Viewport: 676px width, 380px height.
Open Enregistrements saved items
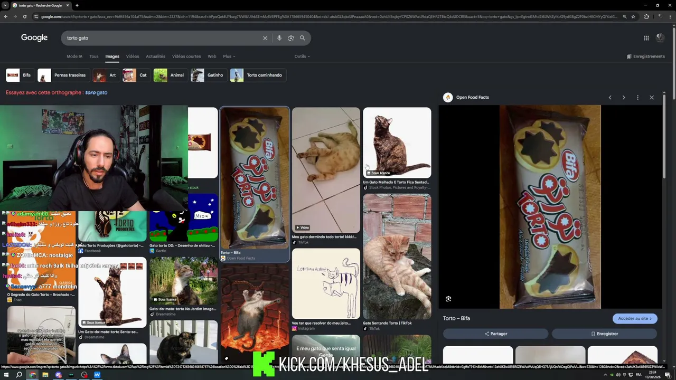click(x=646, y=56)
